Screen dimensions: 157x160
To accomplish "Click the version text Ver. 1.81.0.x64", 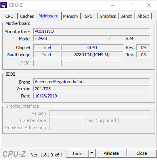I will pyautogui.click(x=46, y=155).
